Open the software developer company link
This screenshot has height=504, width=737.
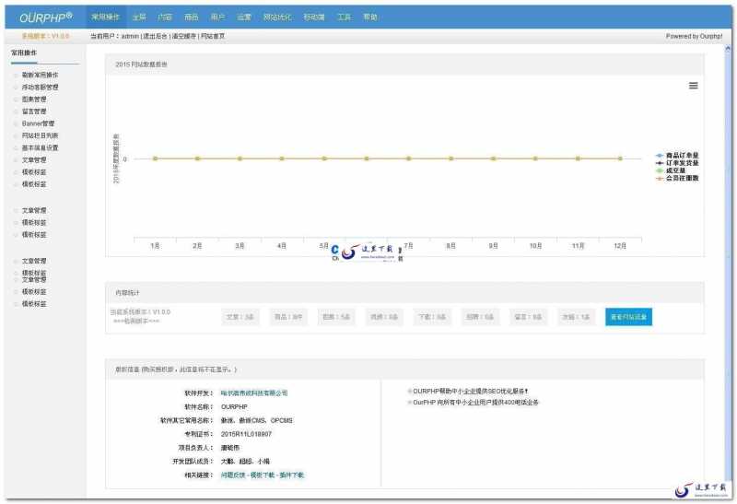(254, 393)
